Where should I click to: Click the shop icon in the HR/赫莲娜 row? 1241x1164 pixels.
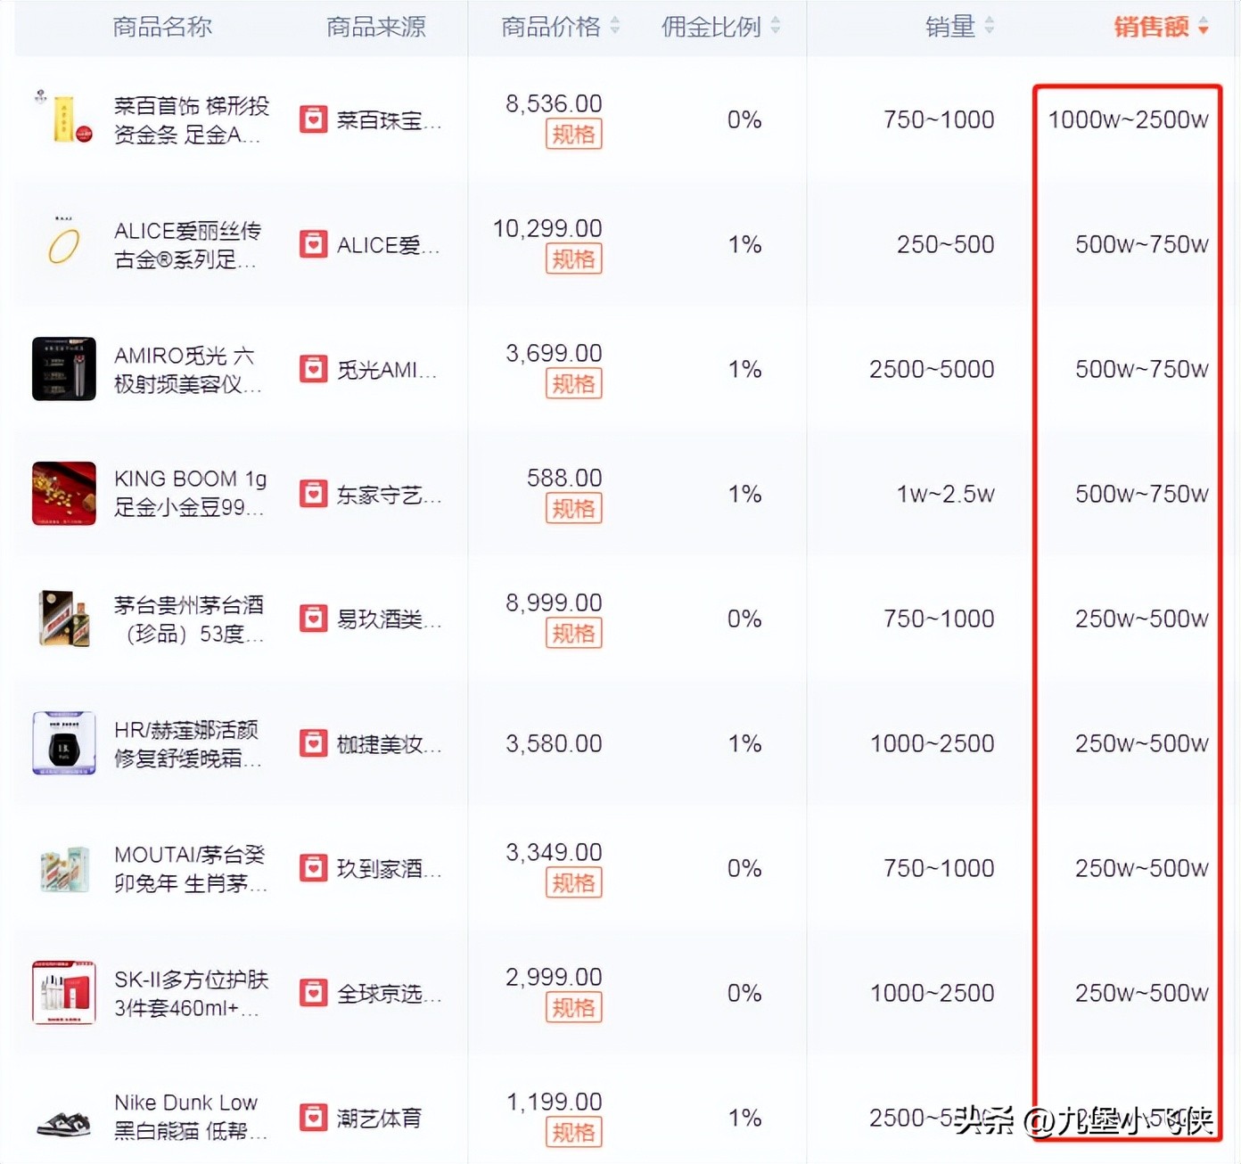coord(313,743)
